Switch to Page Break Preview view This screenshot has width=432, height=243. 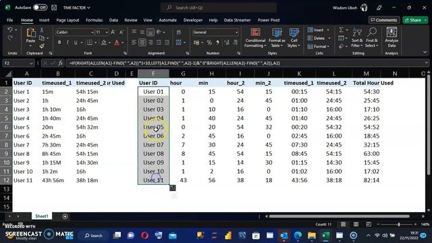pos(369,224)
